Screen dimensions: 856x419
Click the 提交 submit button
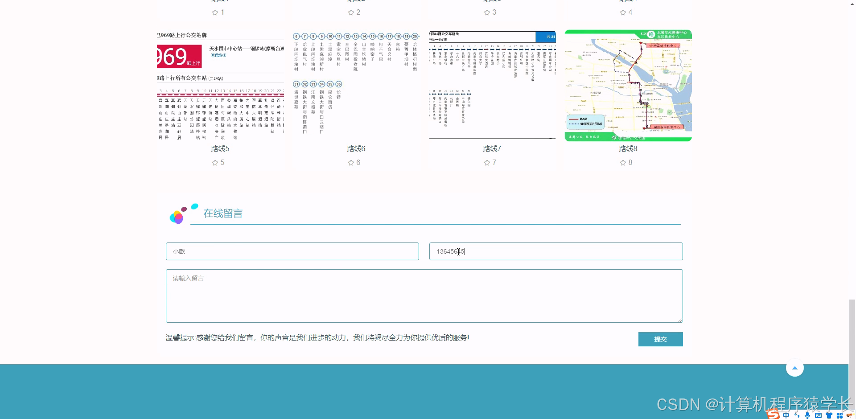[660, 339]
